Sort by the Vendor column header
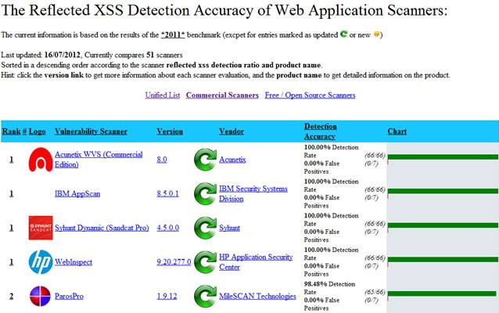The height and width of the screenshot is (313, 499). [232, 131]
